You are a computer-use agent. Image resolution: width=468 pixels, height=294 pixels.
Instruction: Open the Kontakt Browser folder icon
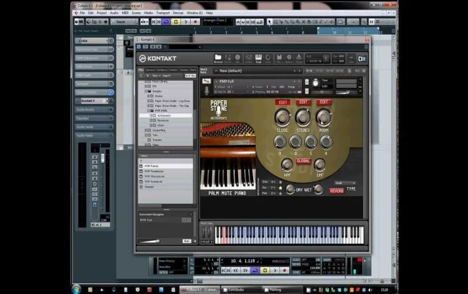coord(218,58)
